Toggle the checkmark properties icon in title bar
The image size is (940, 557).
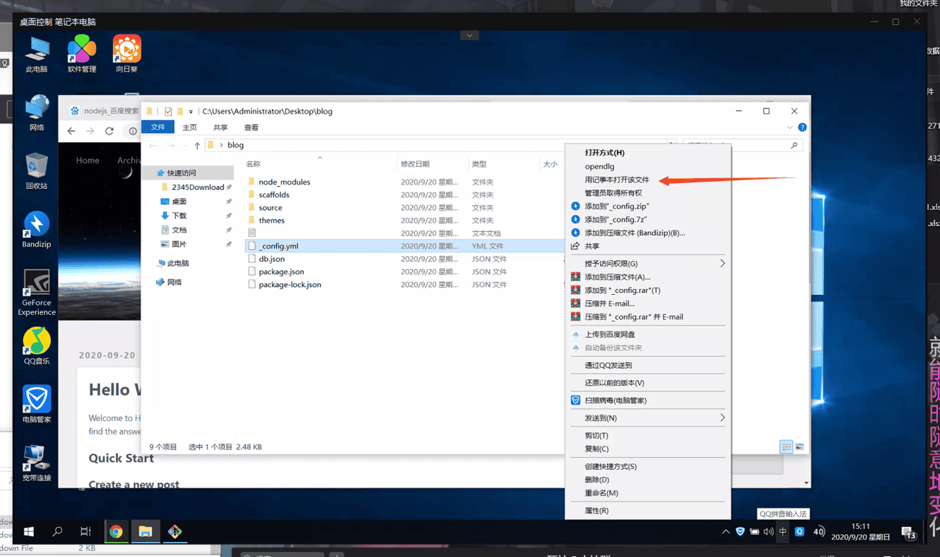point(168,112)
